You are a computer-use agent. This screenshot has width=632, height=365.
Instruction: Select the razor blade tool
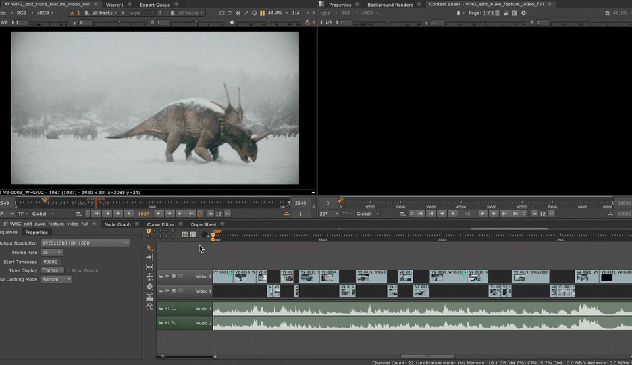(149, 287)
